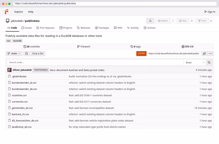
Task: Open the Forgejo home logo
Action: 7,12
